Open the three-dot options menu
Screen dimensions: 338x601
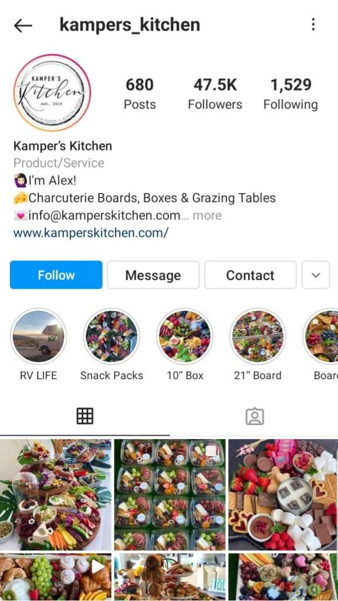[313, 25]
